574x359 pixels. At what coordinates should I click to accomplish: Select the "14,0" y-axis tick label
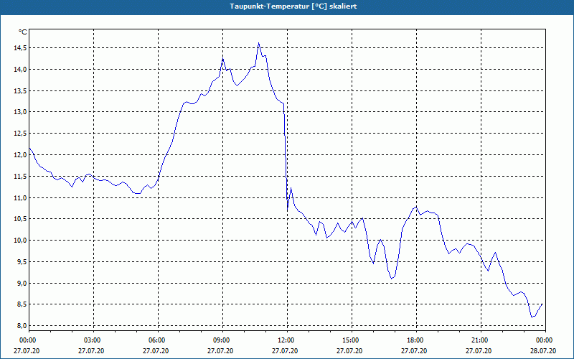coord(20,69)
